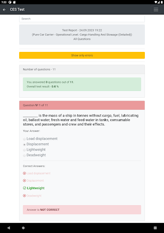Click the Answer is NOT CORRECT banner
Image resolution: width=164 pixels, height=233 pixels.
pos(82,210)
